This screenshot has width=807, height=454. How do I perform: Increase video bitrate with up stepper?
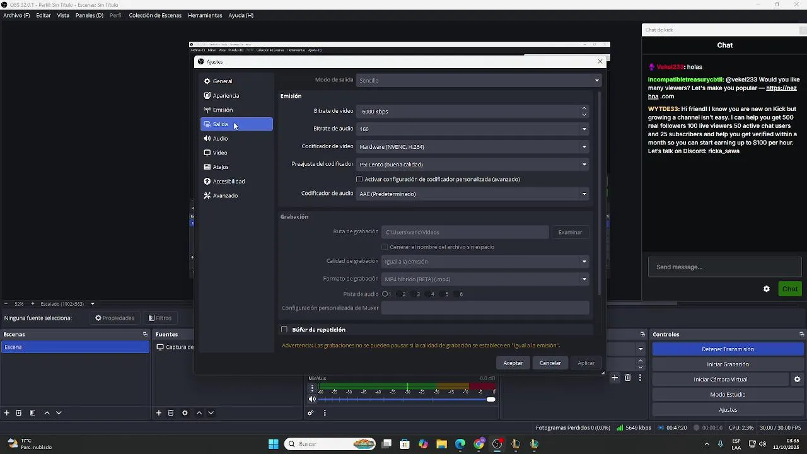click(x=584, y=108)
